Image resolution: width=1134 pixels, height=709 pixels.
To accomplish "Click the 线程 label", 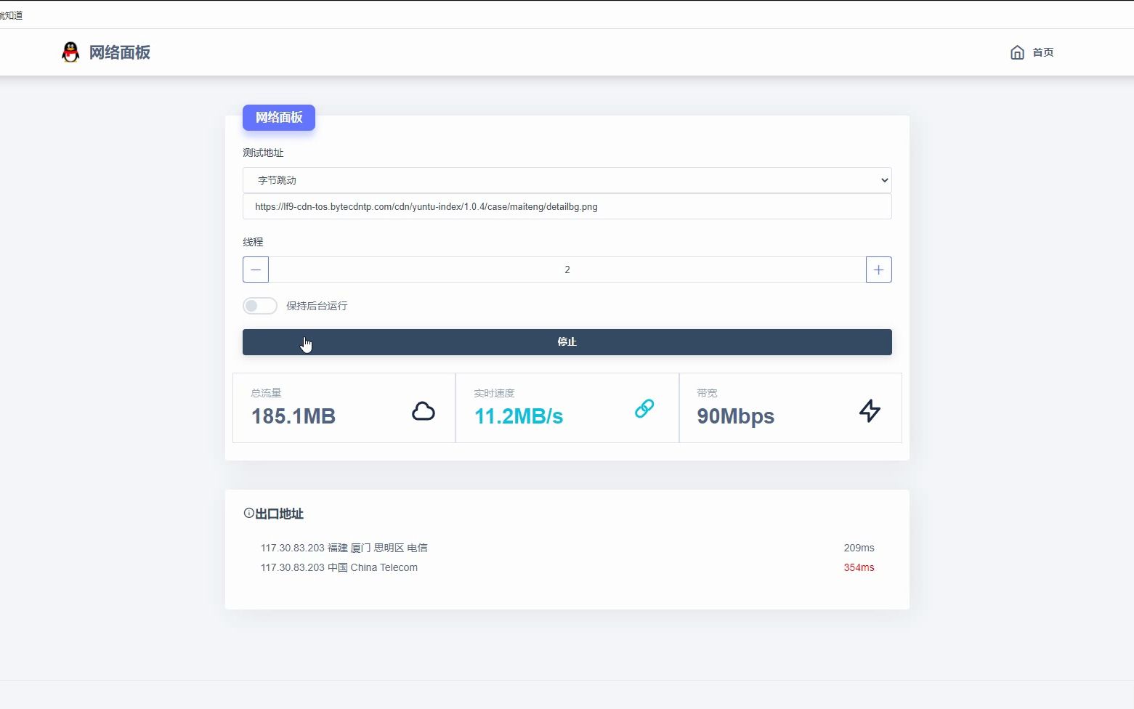I will [x=253, y=242].
